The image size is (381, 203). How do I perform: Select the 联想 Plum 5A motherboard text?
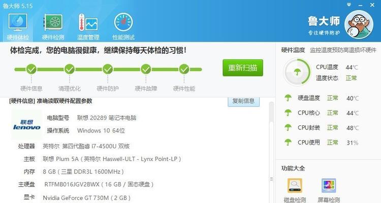pos(112,159)
